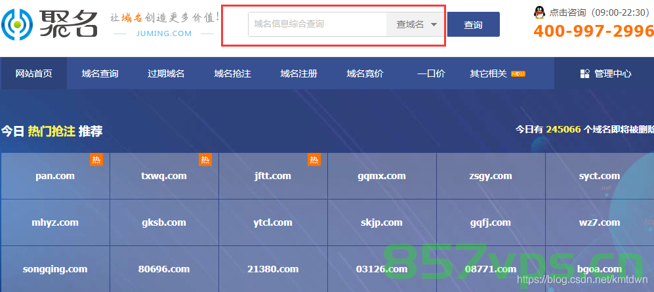
Task: Select domain 03126.com
Action: click(382, 269)
